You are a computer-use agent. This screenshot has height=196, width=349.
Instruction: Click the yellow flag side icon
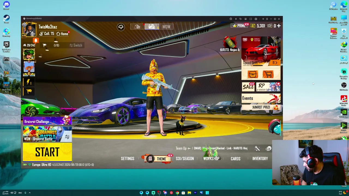(x=29, y=91)
